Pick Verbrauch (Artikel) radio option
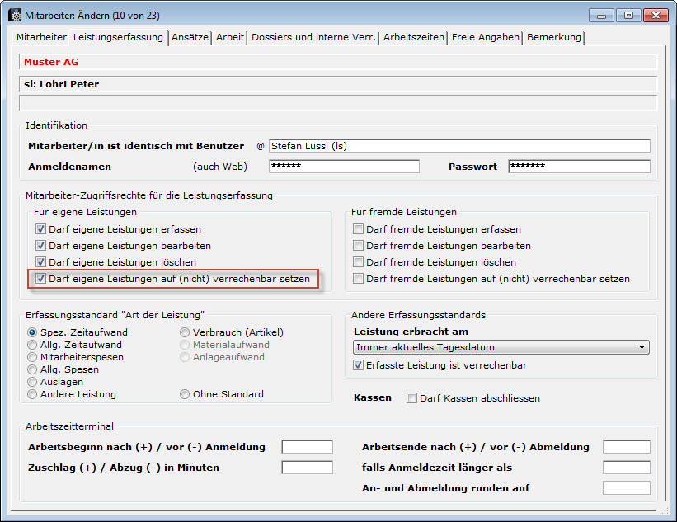677x522 pixels. click(x=186, y=332)
